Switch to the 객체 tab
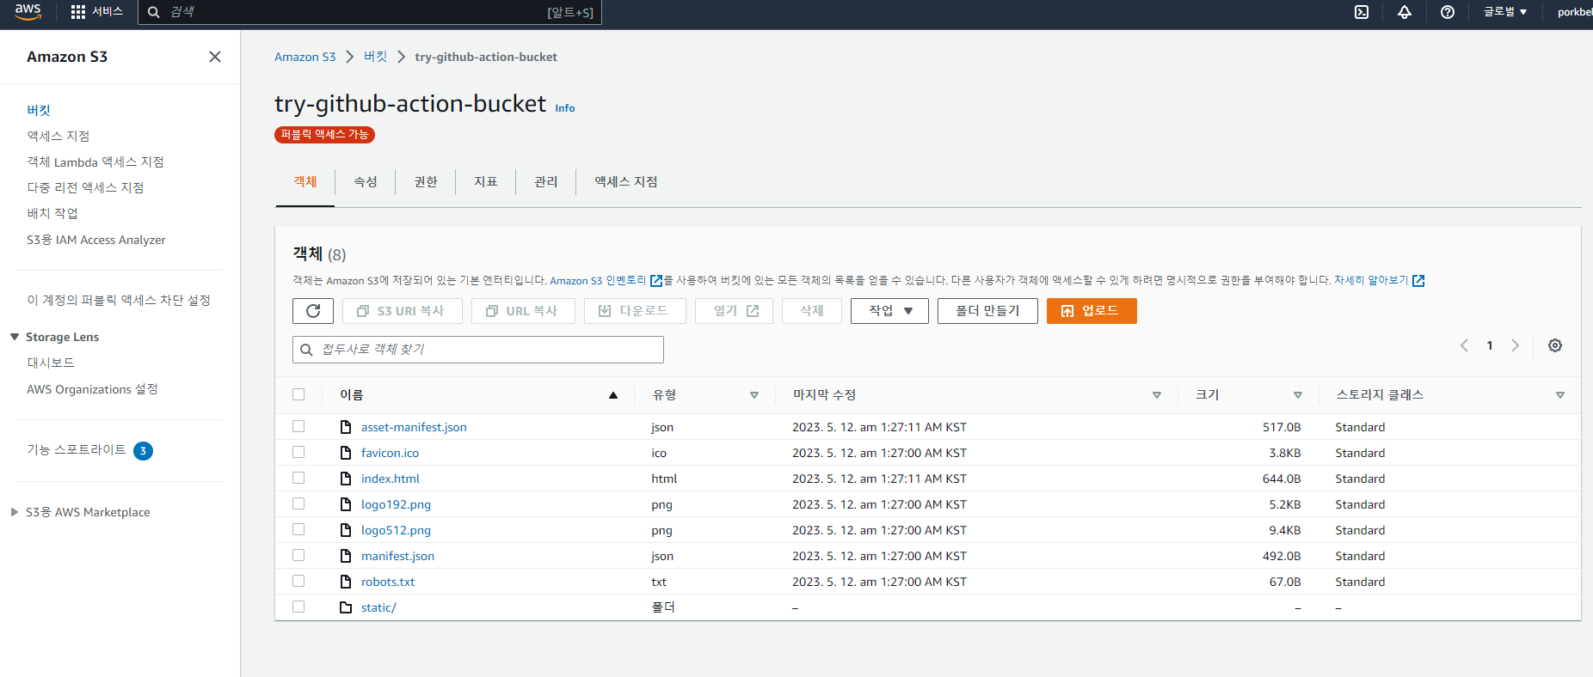The image size is (1593, 677). (x=305, y=182)
